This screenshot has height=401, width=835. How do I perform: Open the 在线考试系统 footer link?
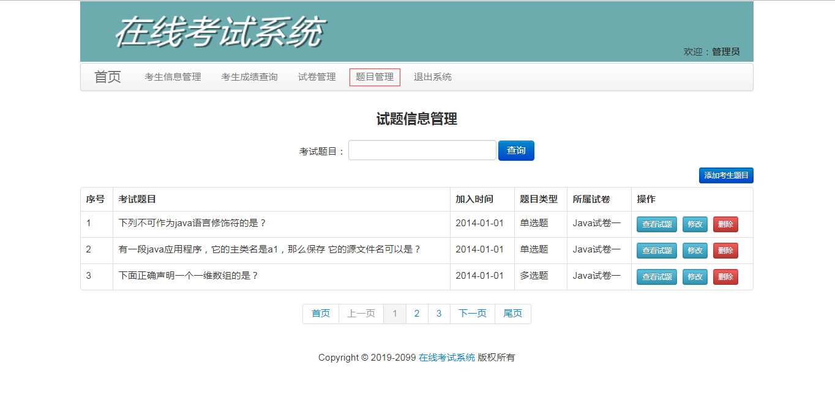[x=447, y=358]
